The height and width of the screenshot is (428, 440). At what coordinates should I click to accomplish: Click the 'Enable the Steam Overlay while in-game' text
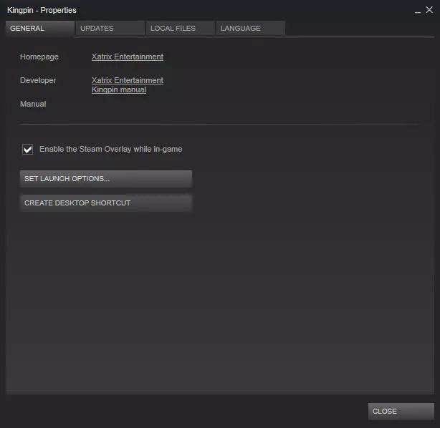click(x=111, y=149)
